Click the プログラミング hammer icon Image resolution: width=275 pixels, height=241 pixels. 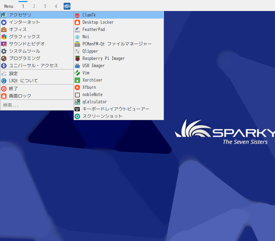(4, 58)
